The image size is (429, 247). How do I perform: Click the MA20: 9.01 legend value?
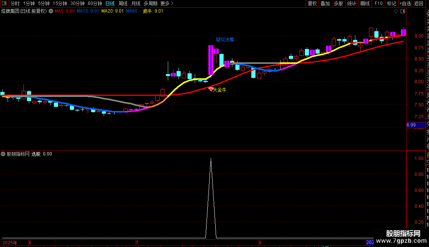point(112,11)
